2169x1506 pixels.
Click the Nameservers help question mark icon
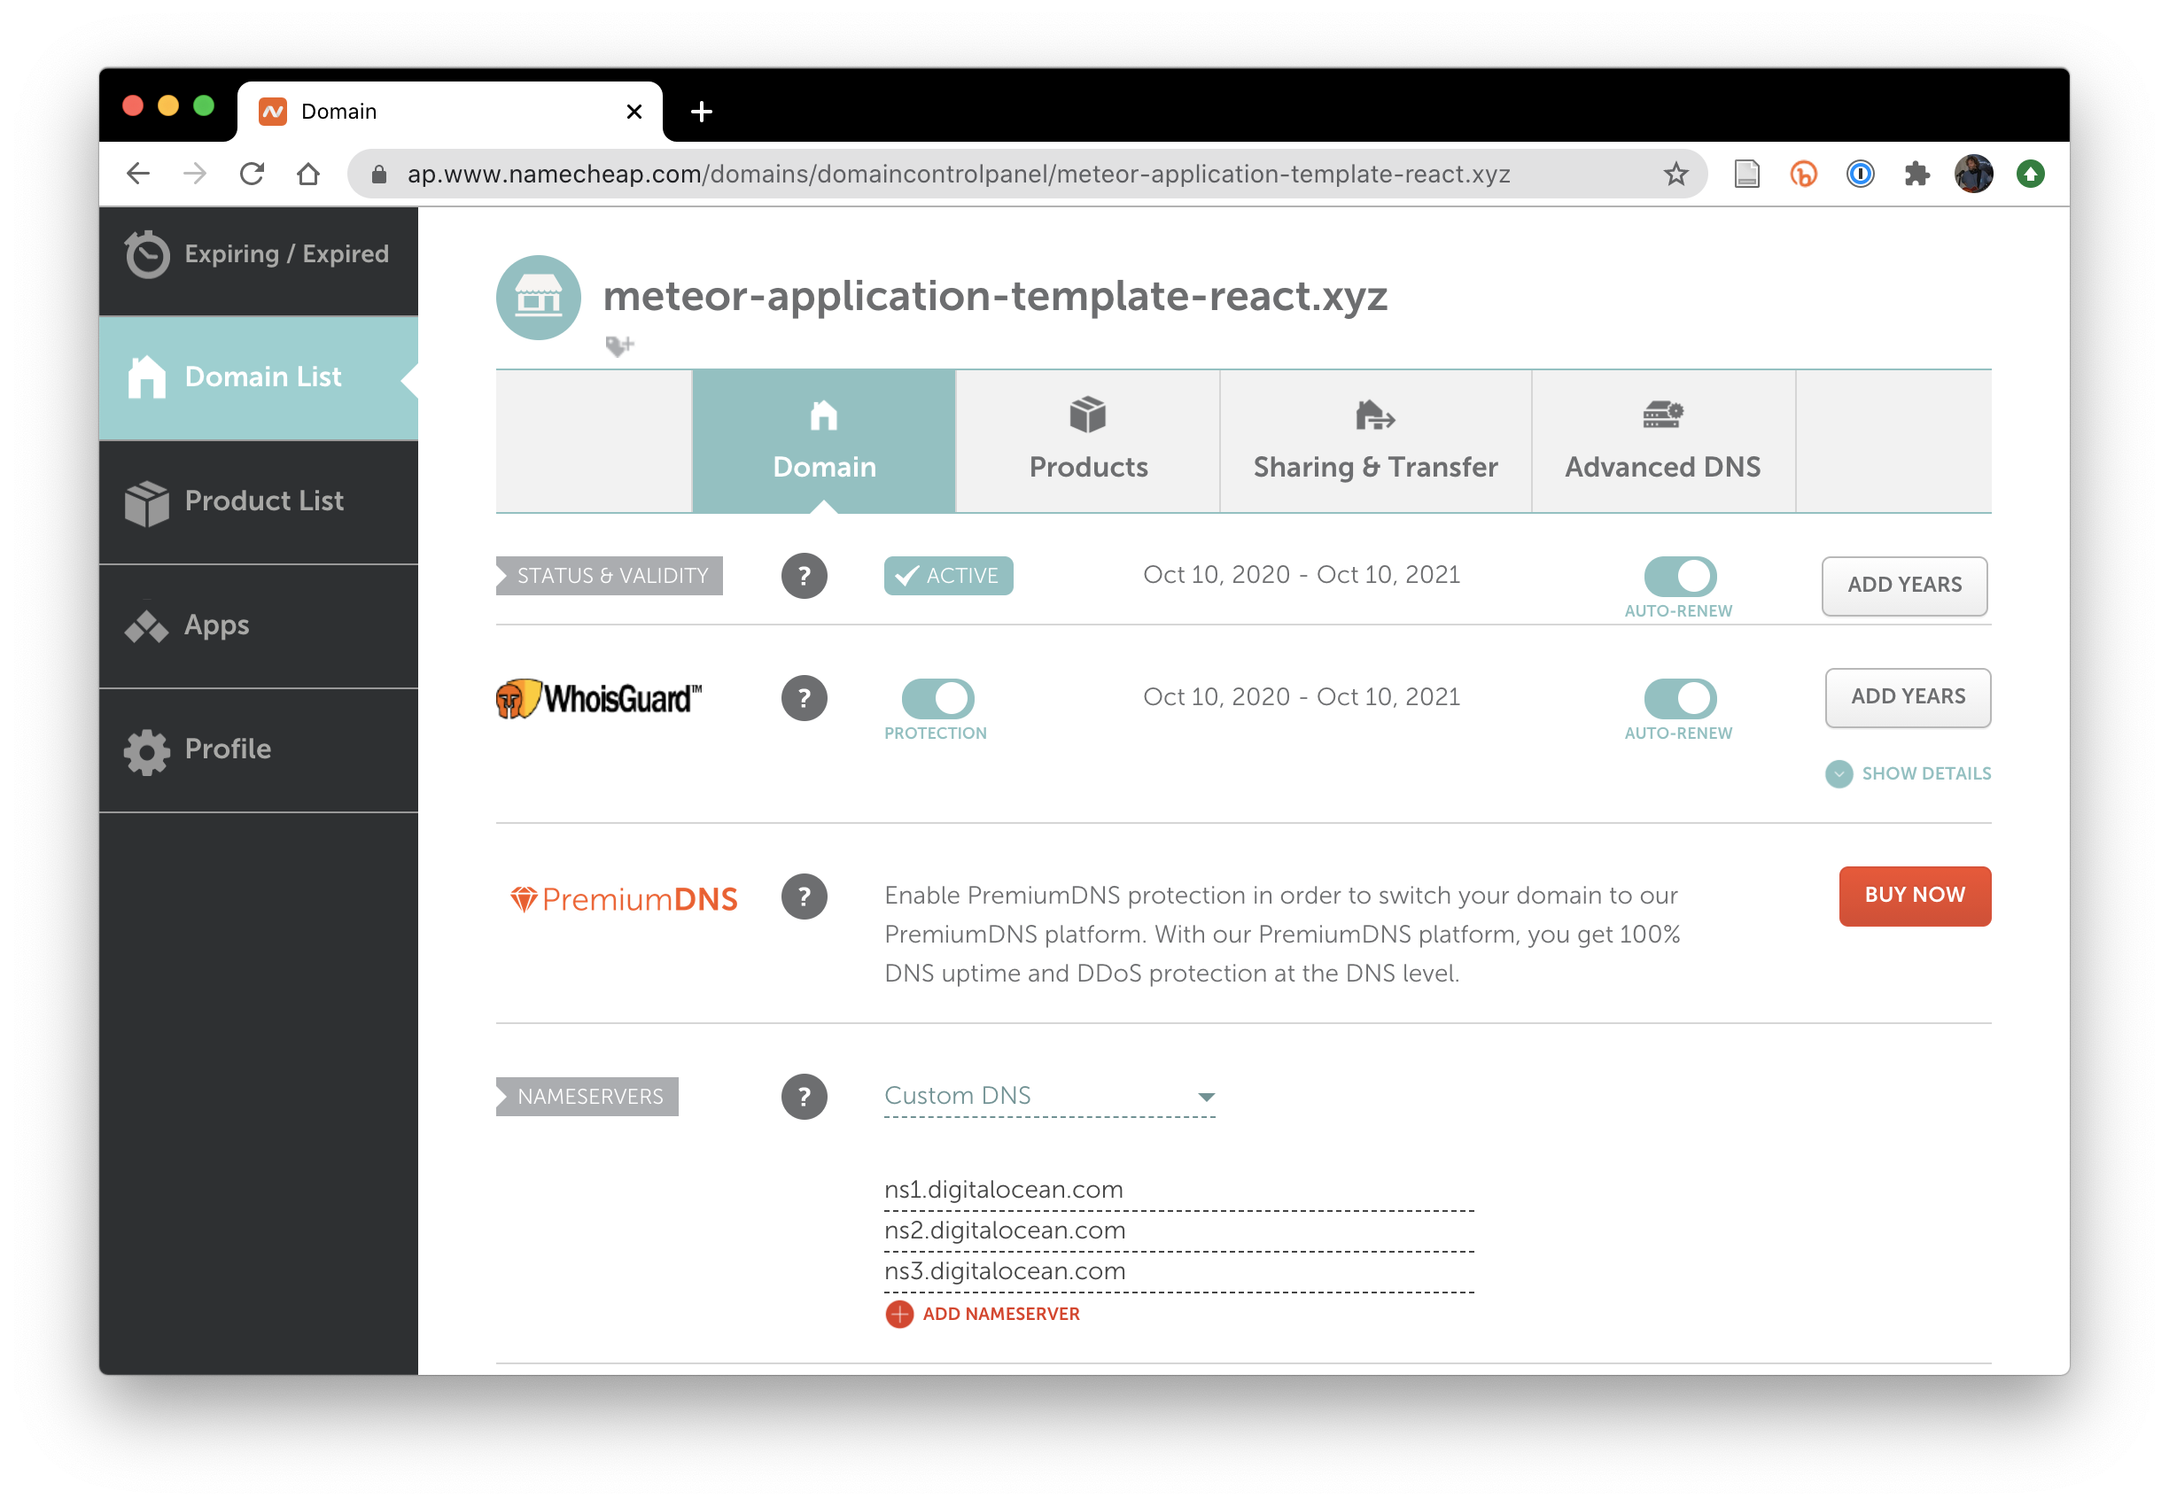[805, 1097]
